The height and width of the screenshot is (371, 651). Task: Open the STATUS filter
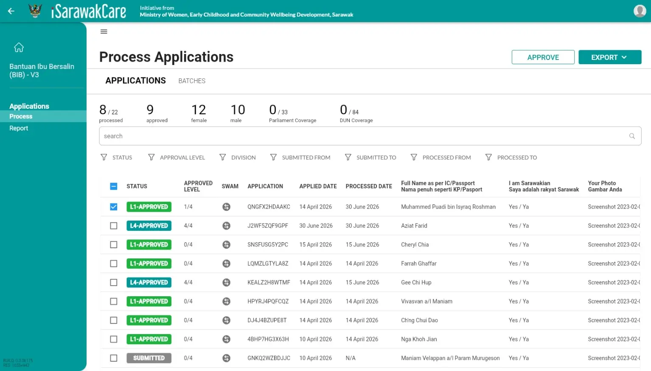coord(116,158)
